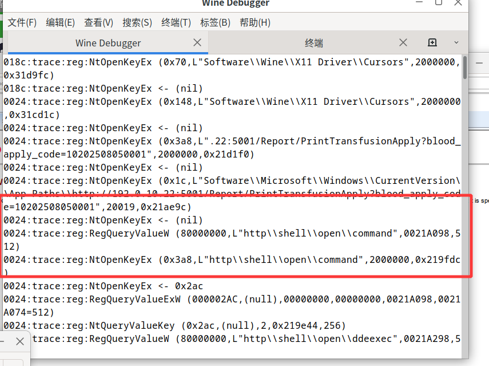
Task: Click the apply_code=10202508050001 text line
Action: click(x=129, y=154)
